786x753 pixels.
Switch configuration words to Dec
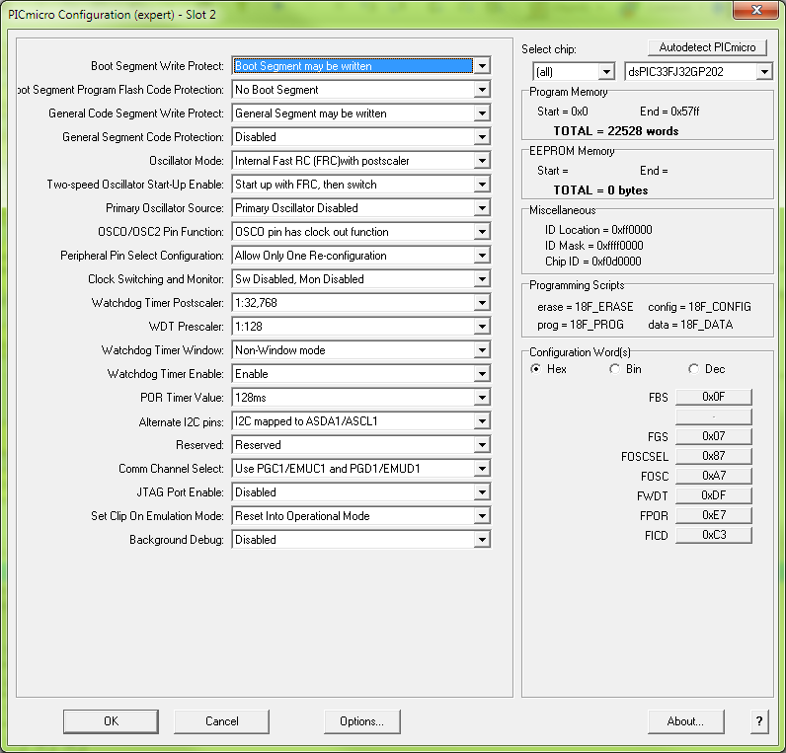[x=692, y=369]
